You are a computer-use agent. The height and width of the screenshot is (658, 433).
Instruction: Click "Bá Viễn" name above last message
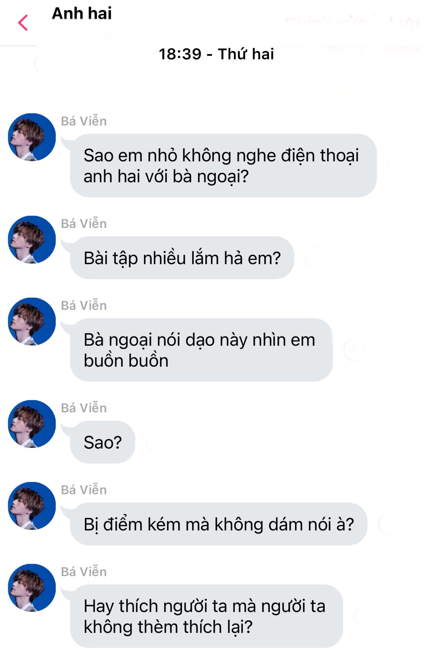click(x=84, y=572)
